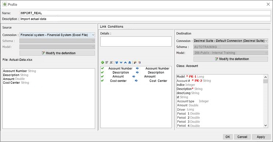
Task: Select destination field descrLong String
Action: (x=188, y=93)
